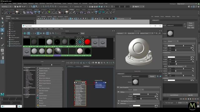Open the BRDF dropdown in Attribute Editor

tap(177, 66)
